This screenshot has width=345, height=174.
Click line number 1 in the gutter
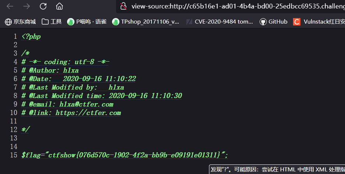(15, 36)
